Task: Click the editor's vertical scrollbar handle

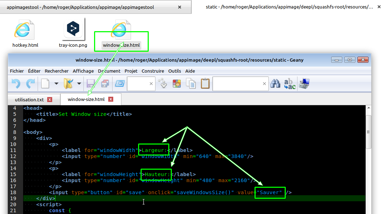Action: coord(368,132)
